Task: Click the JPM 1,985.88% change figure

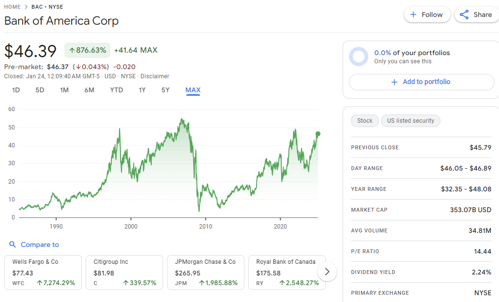Action: point(218,283)
